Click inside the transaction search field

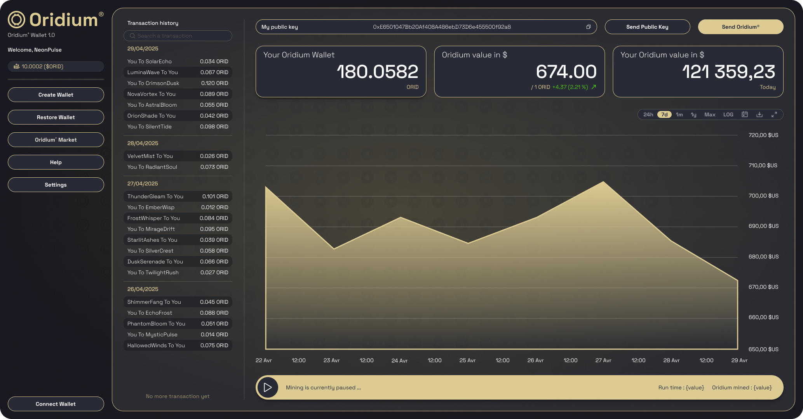(x=178, y=36)
